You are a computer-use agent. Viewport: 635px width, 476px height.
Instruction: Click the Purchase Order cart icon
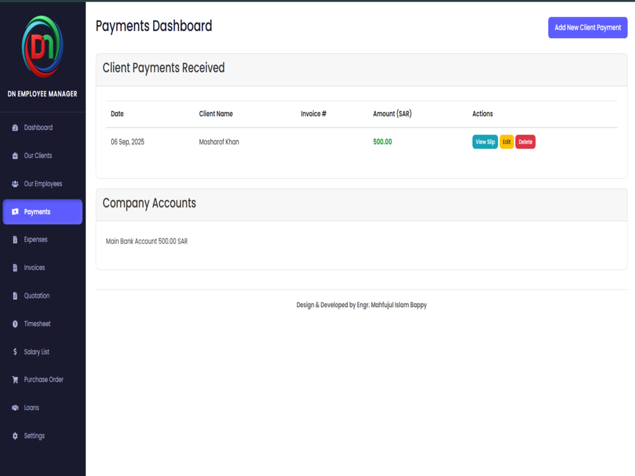(x=15, y=380)
